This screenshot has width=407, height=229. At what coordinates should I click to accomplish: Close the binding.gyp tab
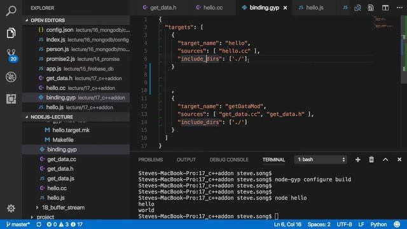[286, 8]
